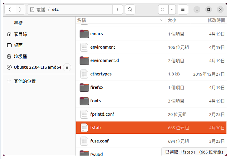Minimize the file manager window
Screen dimensions: 236x159
pyautogui.click(x=197, y=10)
